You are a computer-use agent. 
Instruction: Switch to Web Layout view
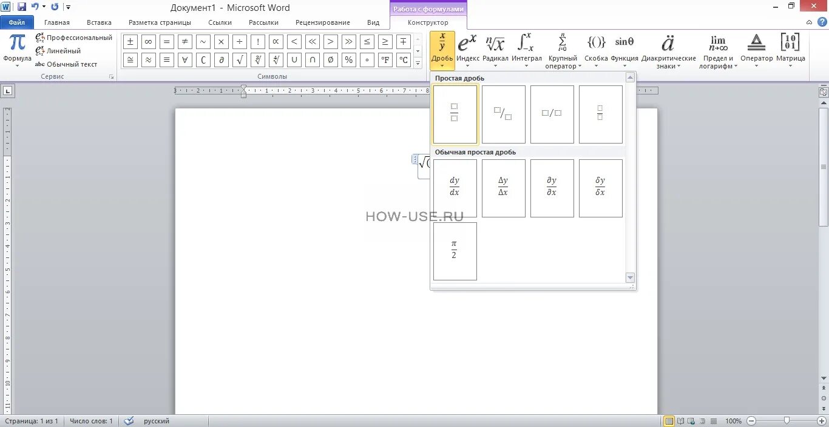(691, 420)
